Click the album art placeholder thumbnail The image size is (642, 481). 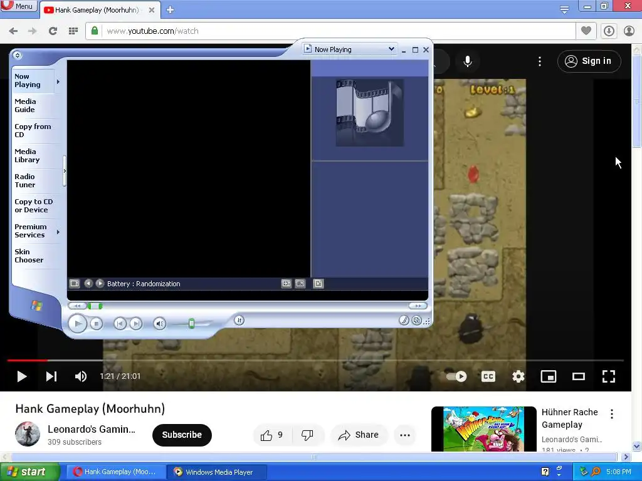(x=370, y=113)
